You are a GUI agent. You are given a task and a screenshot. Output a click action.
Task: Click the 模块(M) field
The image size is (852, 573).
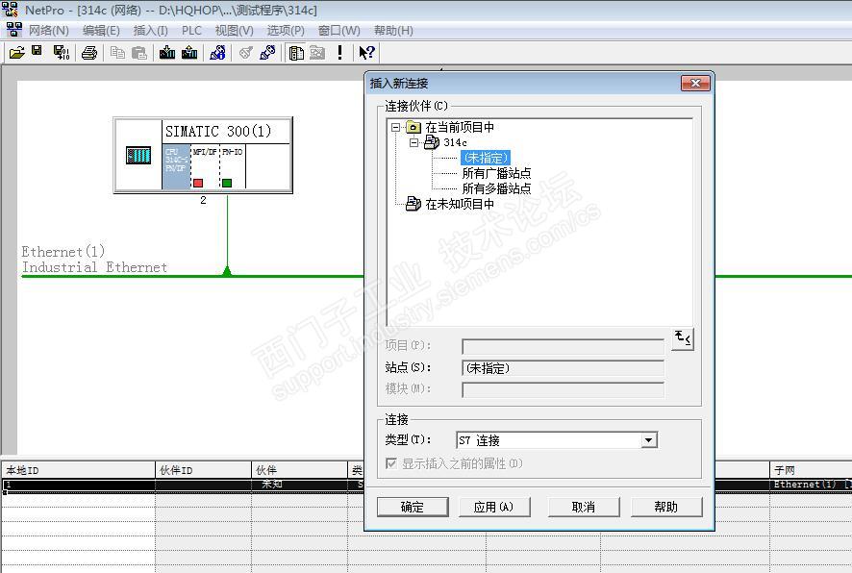pyautogui.click(x=563, y=389)
